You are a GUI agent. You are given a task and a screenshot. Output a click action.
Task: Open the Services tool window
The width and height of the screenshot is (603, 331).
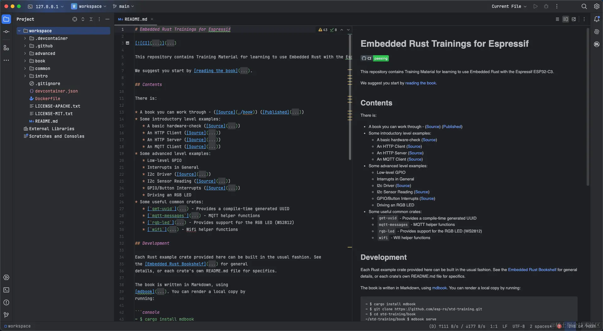tap(6, 277)
